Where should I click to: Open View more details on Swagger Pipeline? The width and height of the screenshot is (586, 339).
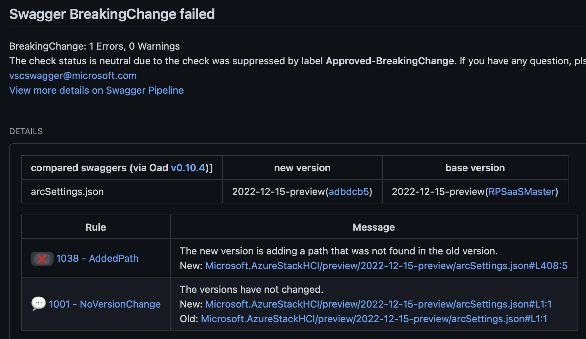click(96, 90)
